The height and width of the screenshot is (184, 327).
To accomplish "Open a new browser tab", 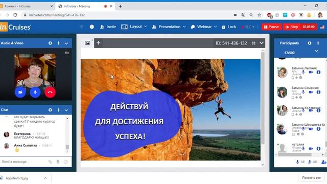I will coord(121,6).
